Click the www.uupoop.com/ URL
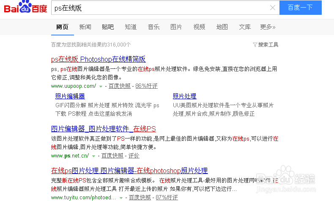The width and height of the screenshot is (334, 201). (74, 86)
